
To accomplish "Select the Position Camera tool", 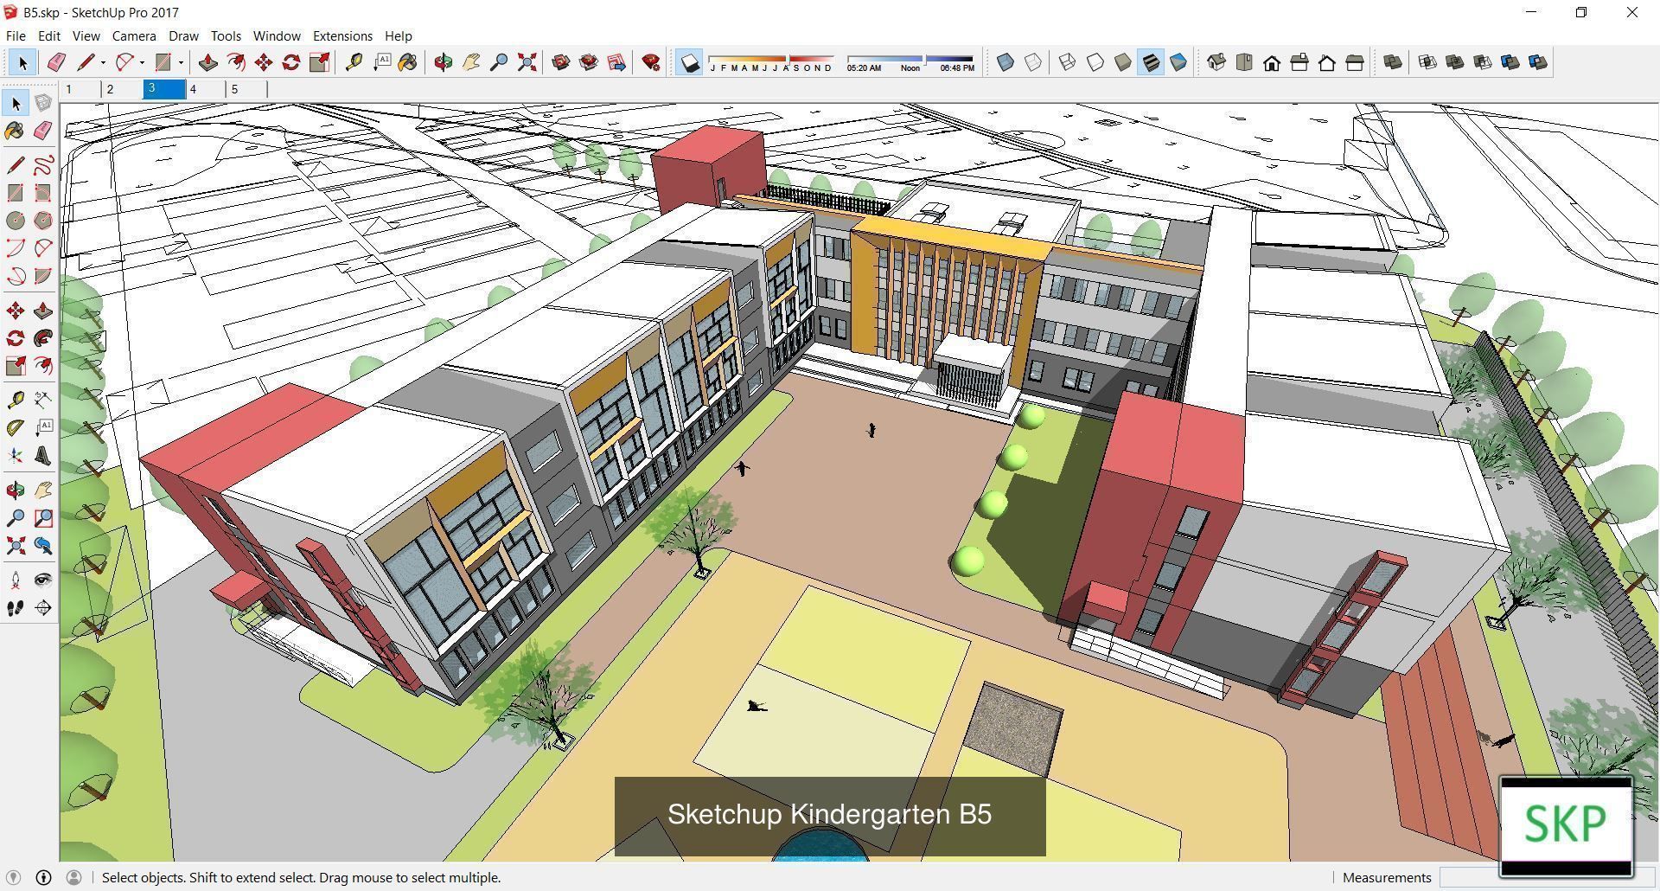I will (x=16, y=580).
